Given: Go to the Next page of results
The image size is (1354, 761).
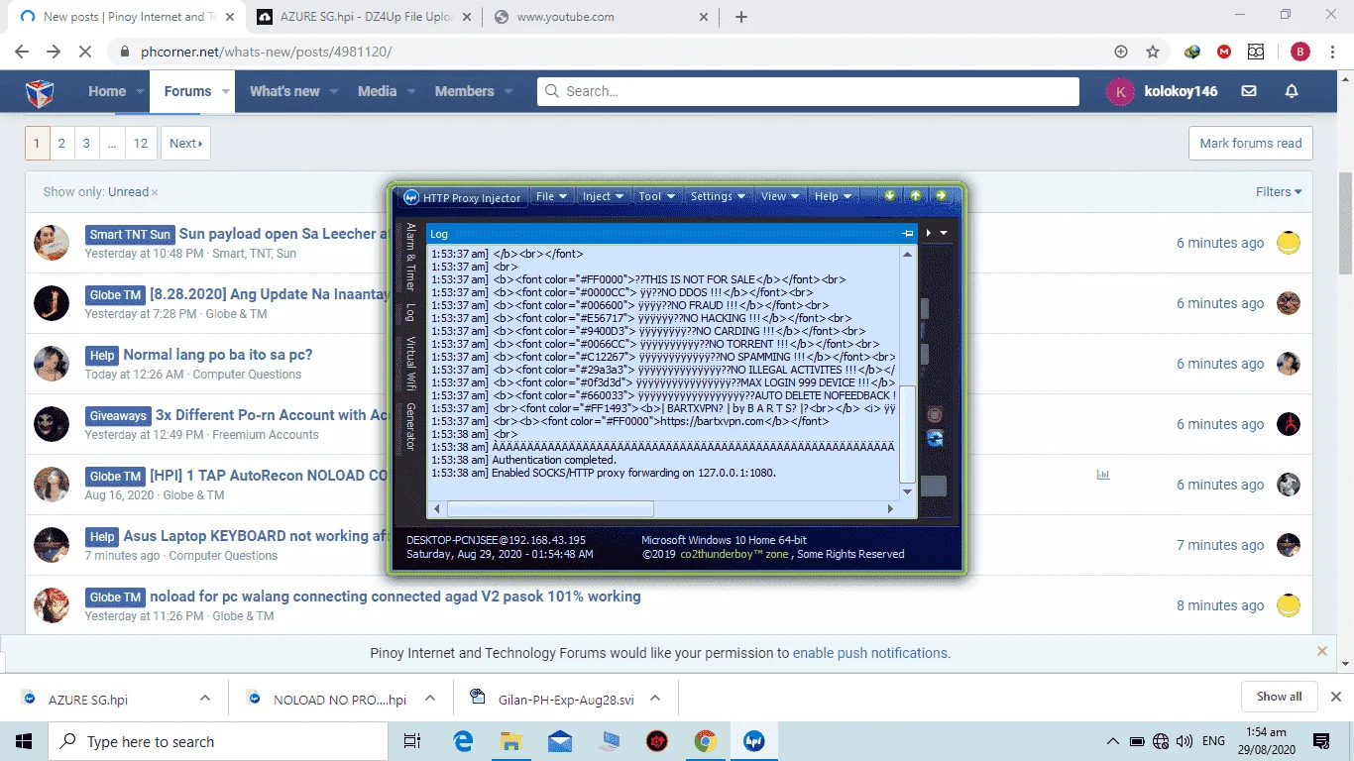Looking at the screenshot, I should click(185, 143).
